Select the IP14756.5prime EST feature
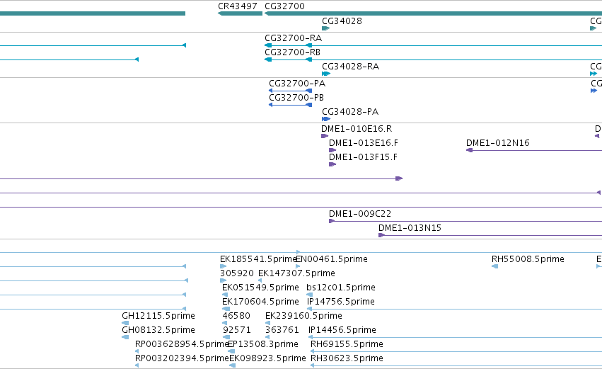The width and height of the screenshot is (602, 369). (455, 309)
